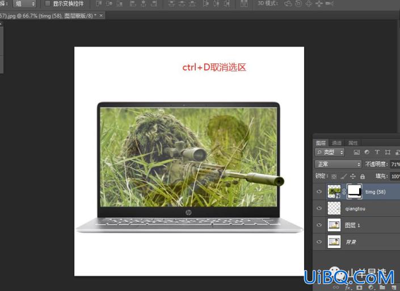Click the 不透明度 label scrubby slider
Screen dimensions: 400x291
click(376, 164)
